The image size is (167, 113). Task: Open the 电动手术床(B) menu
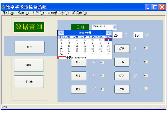[58, 13]
